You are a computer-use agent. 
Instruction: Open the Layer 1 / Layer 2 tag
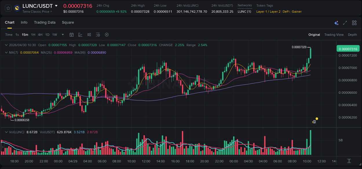click(x=268, y=12)
